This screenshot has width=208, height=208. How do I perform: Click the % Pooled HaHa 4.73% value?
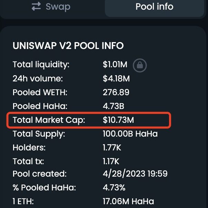point(114,188)
